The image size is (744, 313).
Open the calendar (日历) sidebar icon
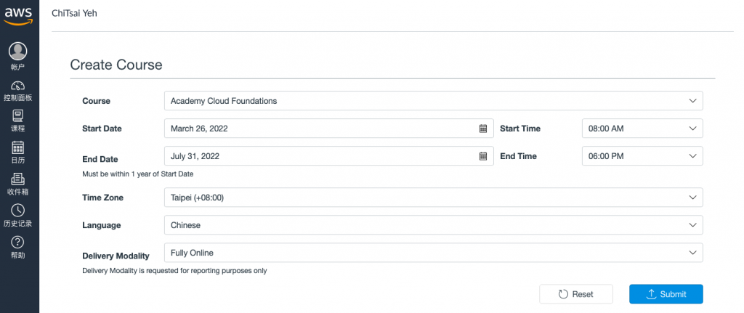(18, 147)
